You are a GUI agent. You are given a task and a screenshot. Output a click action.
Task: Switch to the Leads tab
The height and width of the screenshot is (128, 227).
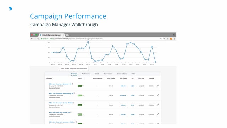pyautogui.click(x=97, y=74)
